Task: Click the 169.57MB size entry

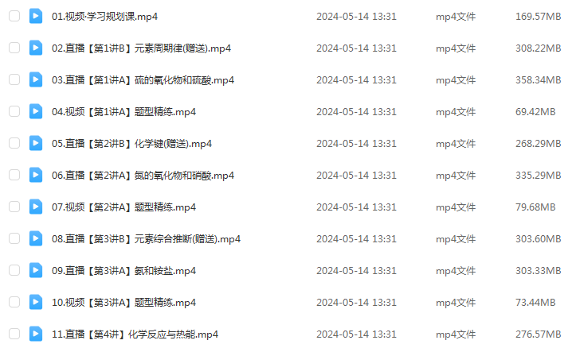Action: click(x=539, y=17)
